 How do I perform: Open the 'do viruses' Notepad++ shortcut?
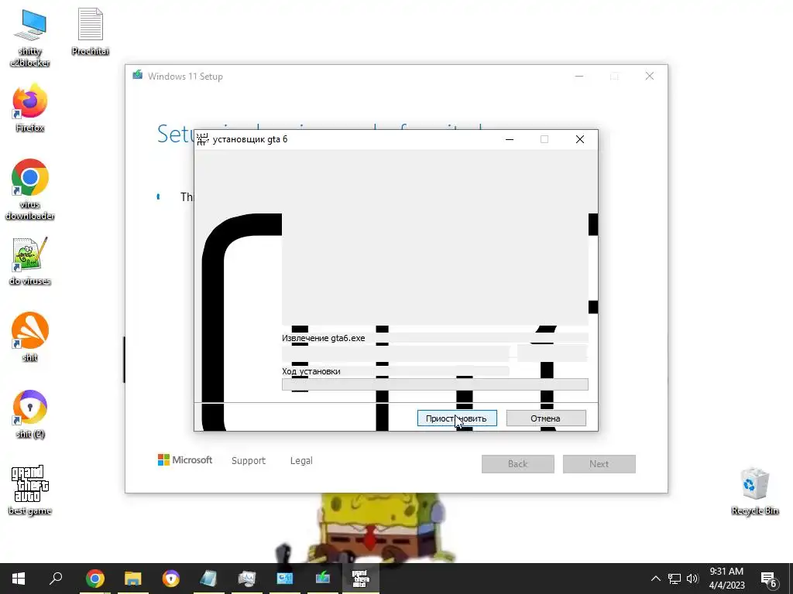click(x=30, y=261)
